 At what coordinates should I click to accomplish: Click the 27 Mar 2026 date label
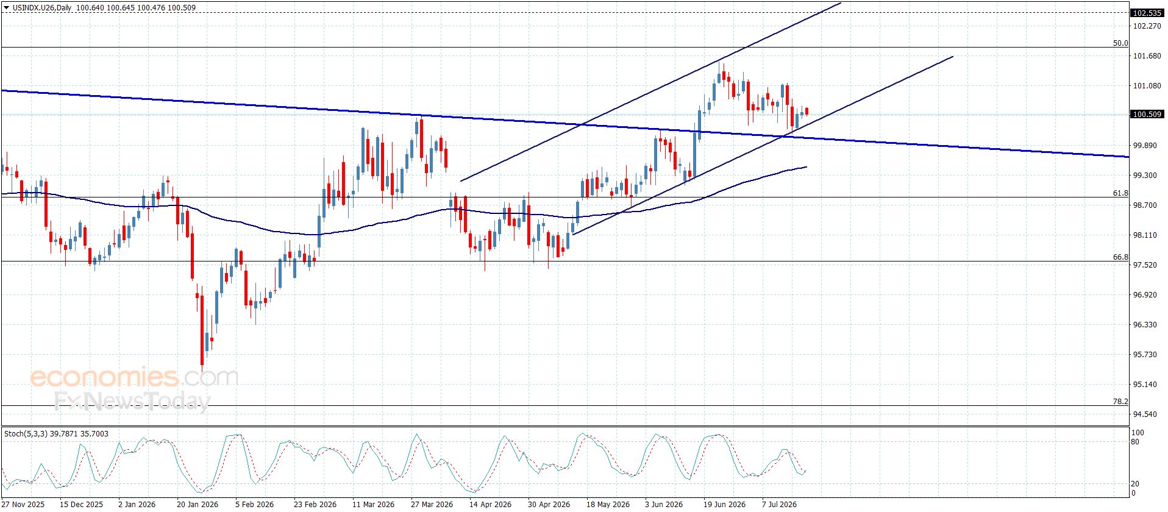pyautogui.click(x=432, y=504)
